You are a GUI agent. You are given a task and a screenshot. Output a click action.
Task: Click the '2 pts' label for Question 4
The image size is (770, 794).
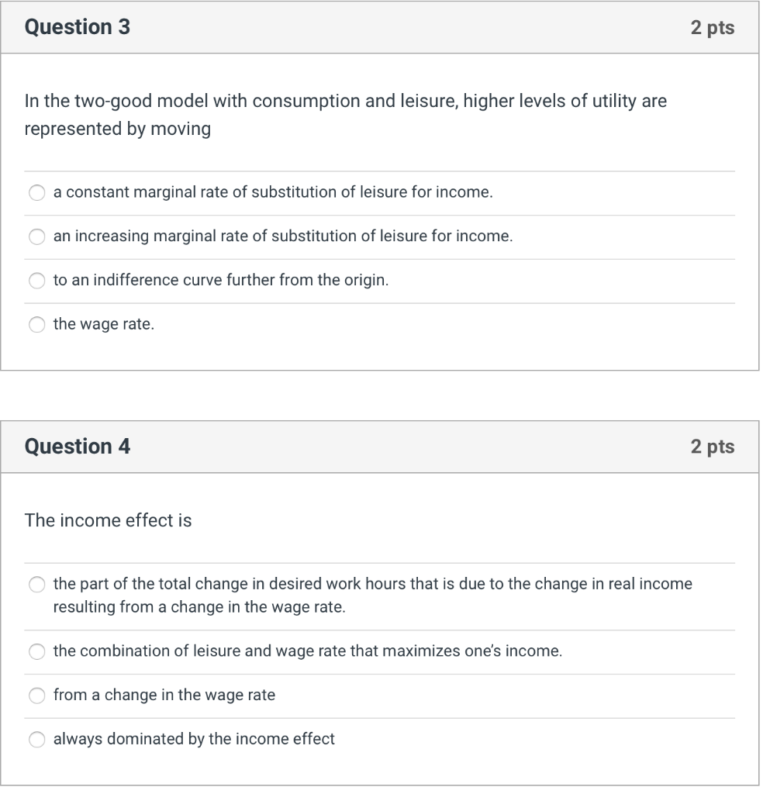point(713,447)
